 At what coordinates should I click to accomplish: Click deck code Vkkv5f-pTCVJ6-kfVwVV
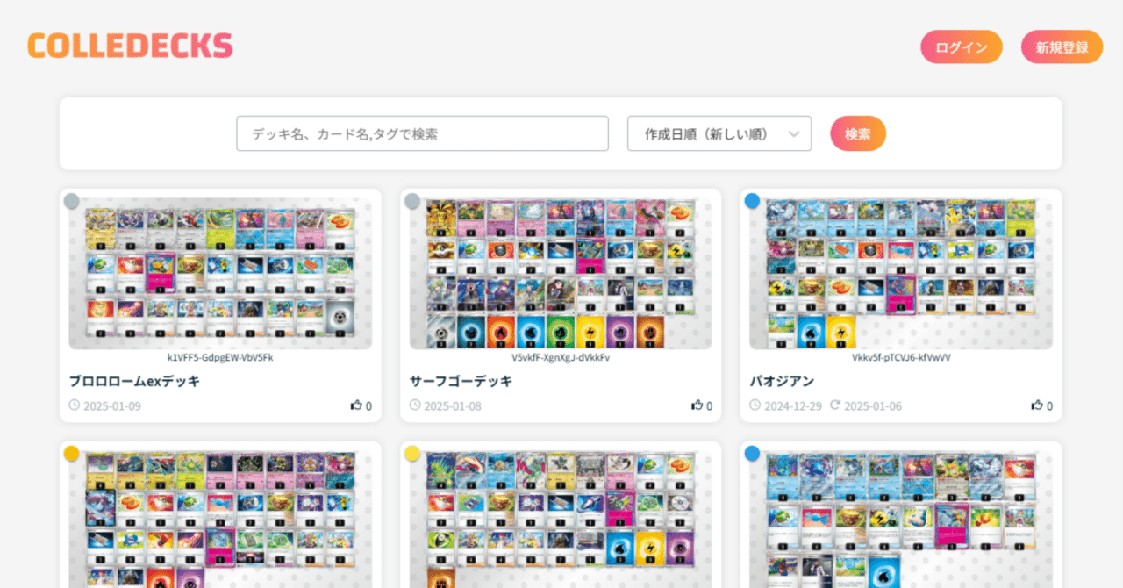901,358
